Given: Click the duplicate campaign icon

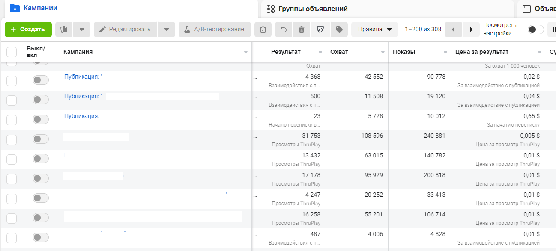Looking at the screenshot, I should 64,30.
